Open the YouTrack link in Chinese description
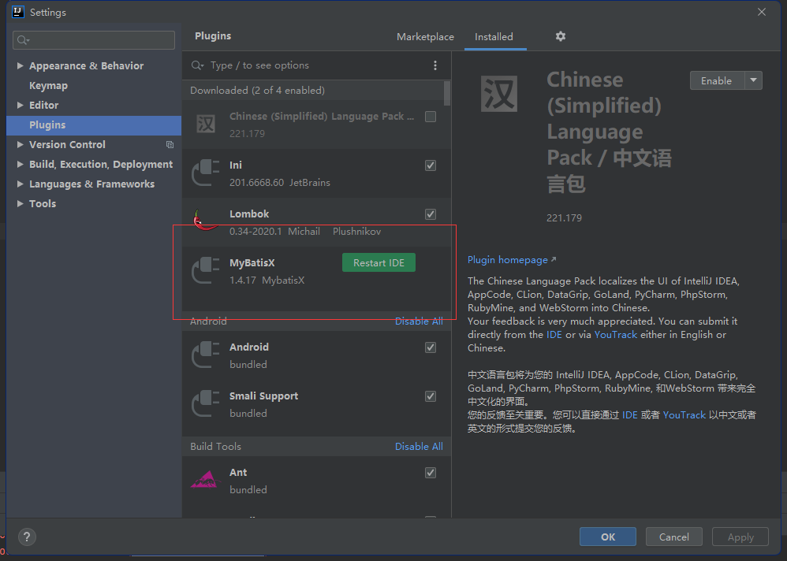 point(684,414)
